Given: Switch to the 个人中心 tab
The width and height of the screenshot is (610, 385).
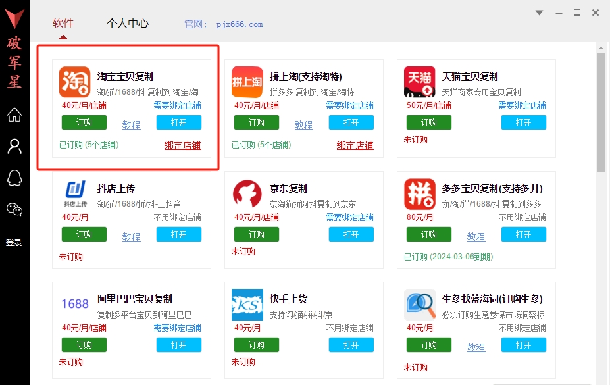Looking at the screenshot, I should (128, 24).
